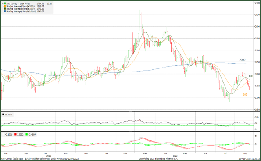
Task: Select the Moving Average(Simple,20,0) legend entry
Action: coord(21,6)
